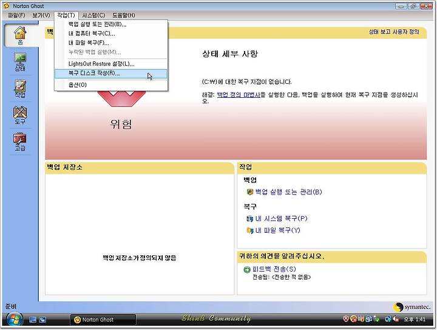Open the 파일(F) menu

(x=16, y=15)
